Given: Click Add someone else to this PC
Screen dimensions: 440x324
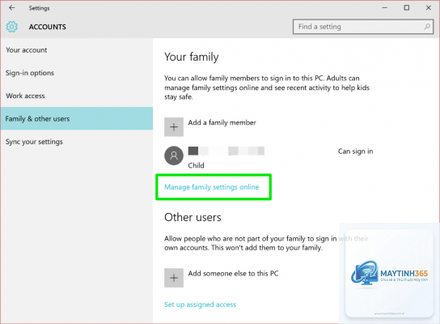Looking at the screenshot, I should tap(233, 274).
